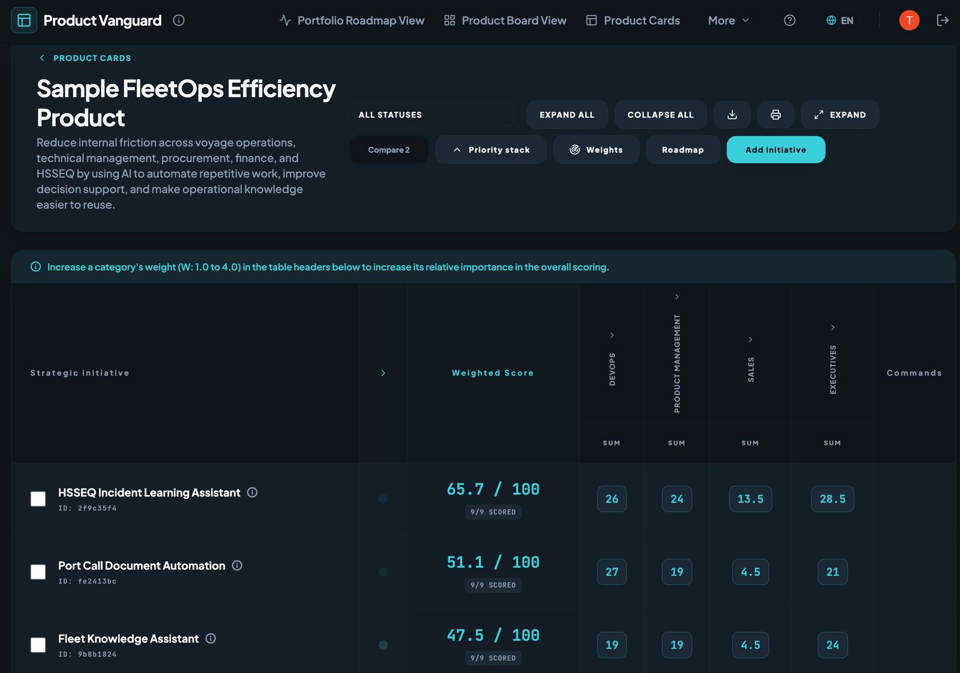Open the More dropdown menu
Viewport: 960px width, 673px height.
pos(728,20)
